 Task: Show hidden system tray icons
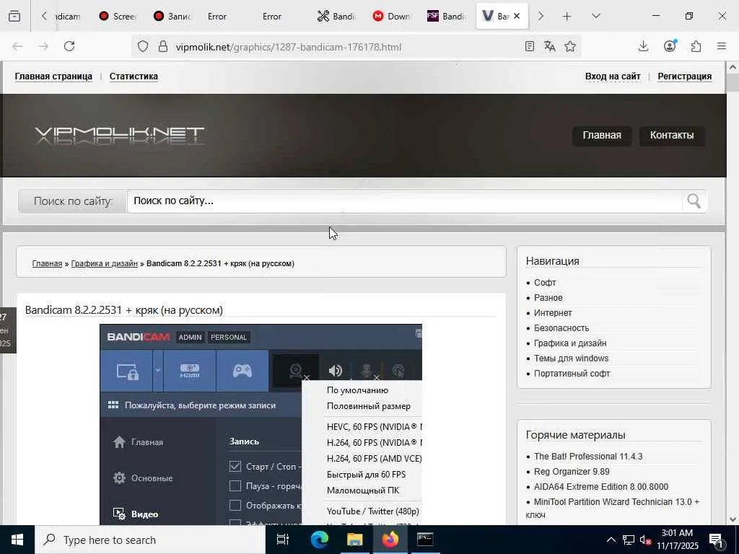611,540
